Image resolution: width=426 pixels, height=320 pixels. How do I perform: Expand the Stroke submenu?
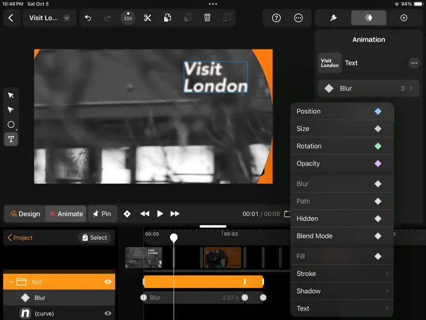[342, 274]
